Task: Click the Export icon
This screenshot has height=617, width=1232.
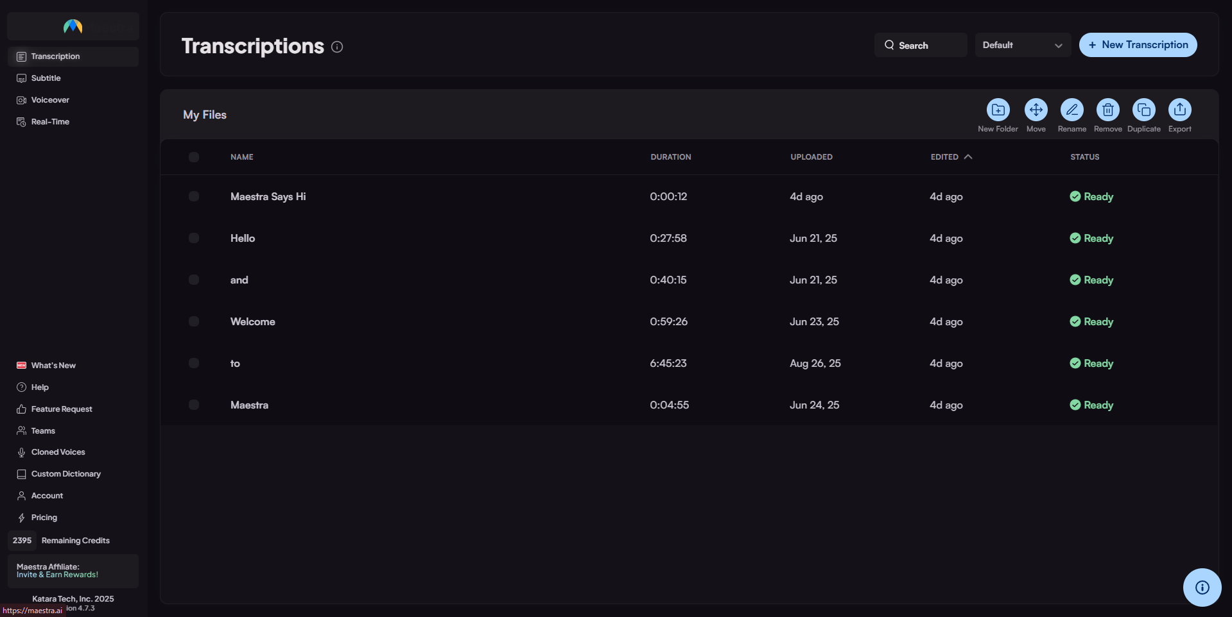Action: point(1179,110)
